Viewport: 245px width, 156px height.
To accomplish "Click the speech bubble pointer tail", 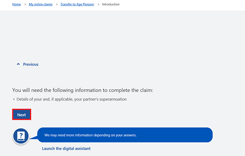I will pyautogui.click(x=34, y=137).
